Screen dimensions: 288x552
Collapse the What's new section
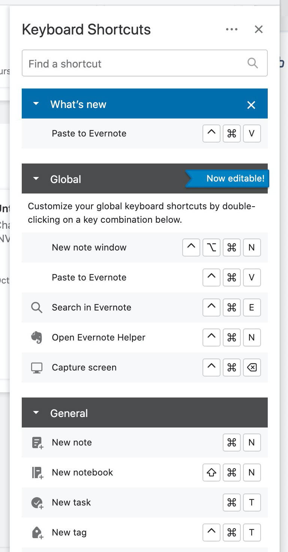[x=36, y=104]
